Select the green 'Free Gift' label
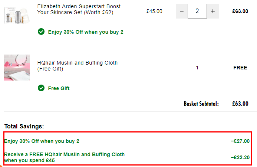The width and height of the screenshot is (257, 167). [59, 88]
